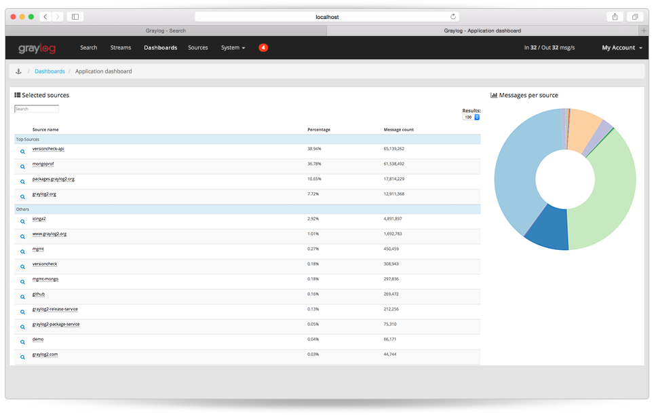654x415 pixels.
Task: Click the sources Search input field
Action: point(37,109)
